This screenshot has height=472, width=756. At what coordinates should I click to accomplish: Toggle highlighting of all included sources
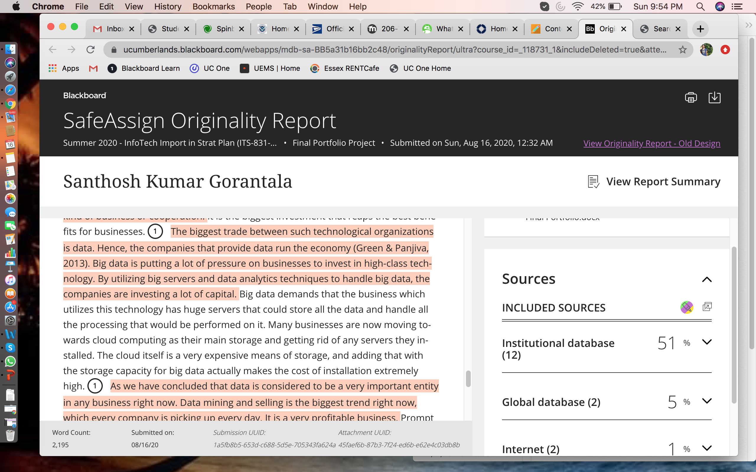click(687, 307)
